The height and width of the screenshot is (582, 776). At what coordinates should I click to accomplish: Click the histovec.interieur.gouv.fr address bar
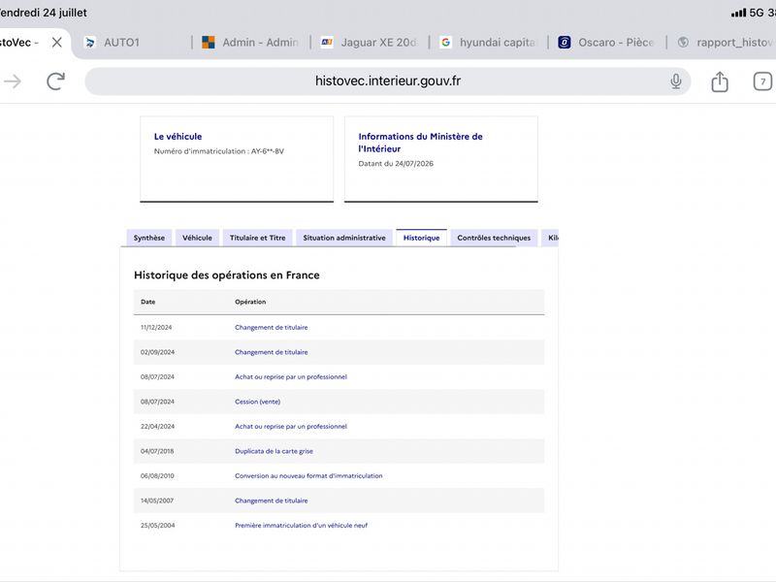(387, 81)
